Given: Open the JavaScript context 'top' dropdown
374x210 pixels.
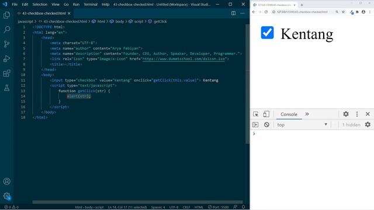Looking at the screenshot, I should pos(302,124).
